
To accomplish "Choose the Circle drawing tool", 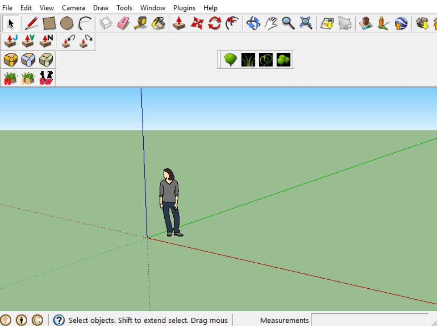I will click(x=66, y=24).
